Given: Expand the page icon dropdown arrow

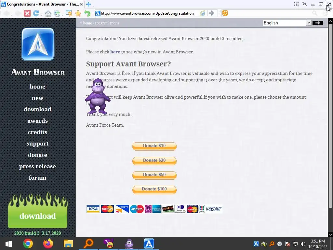Looking at the screenshot, I should pos(62,15).
